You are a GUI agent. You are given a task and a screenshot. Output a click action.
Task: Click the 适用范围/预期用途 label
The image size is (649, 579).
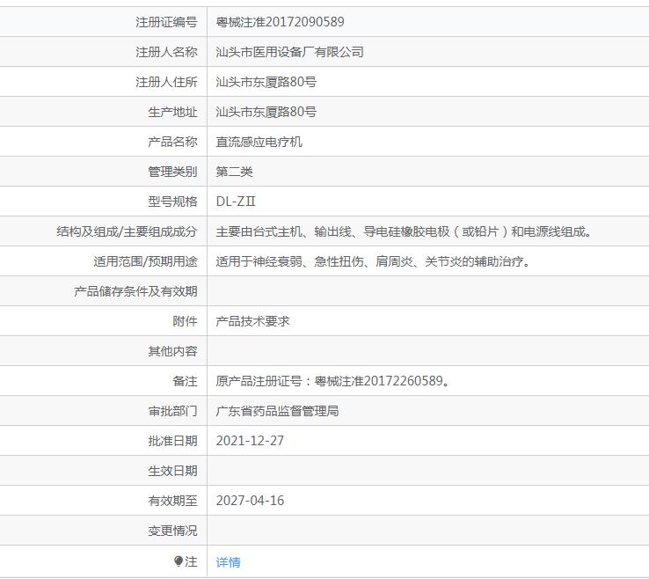pos(145,261)
